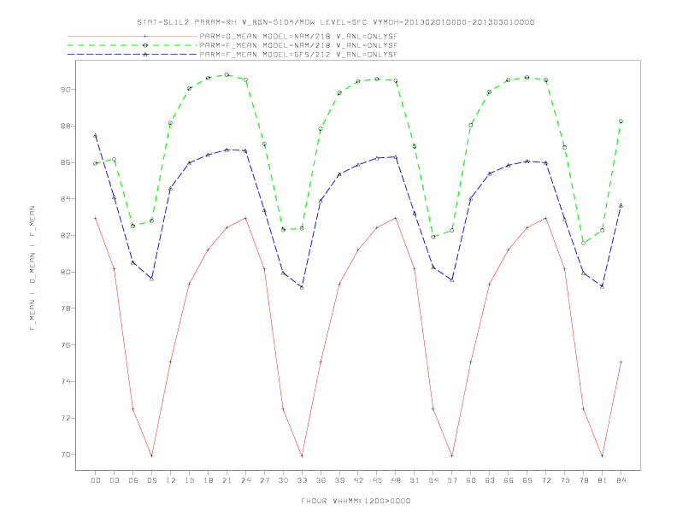The image size is (677, 523).
Task: Click x-axis tick label 45
Action: pyautogui.click(x=377, y=480)
